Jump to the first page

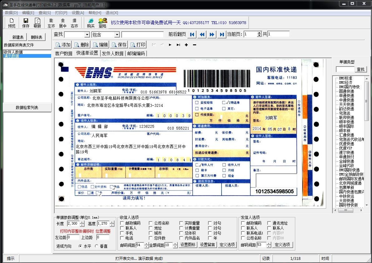[192, 34]
